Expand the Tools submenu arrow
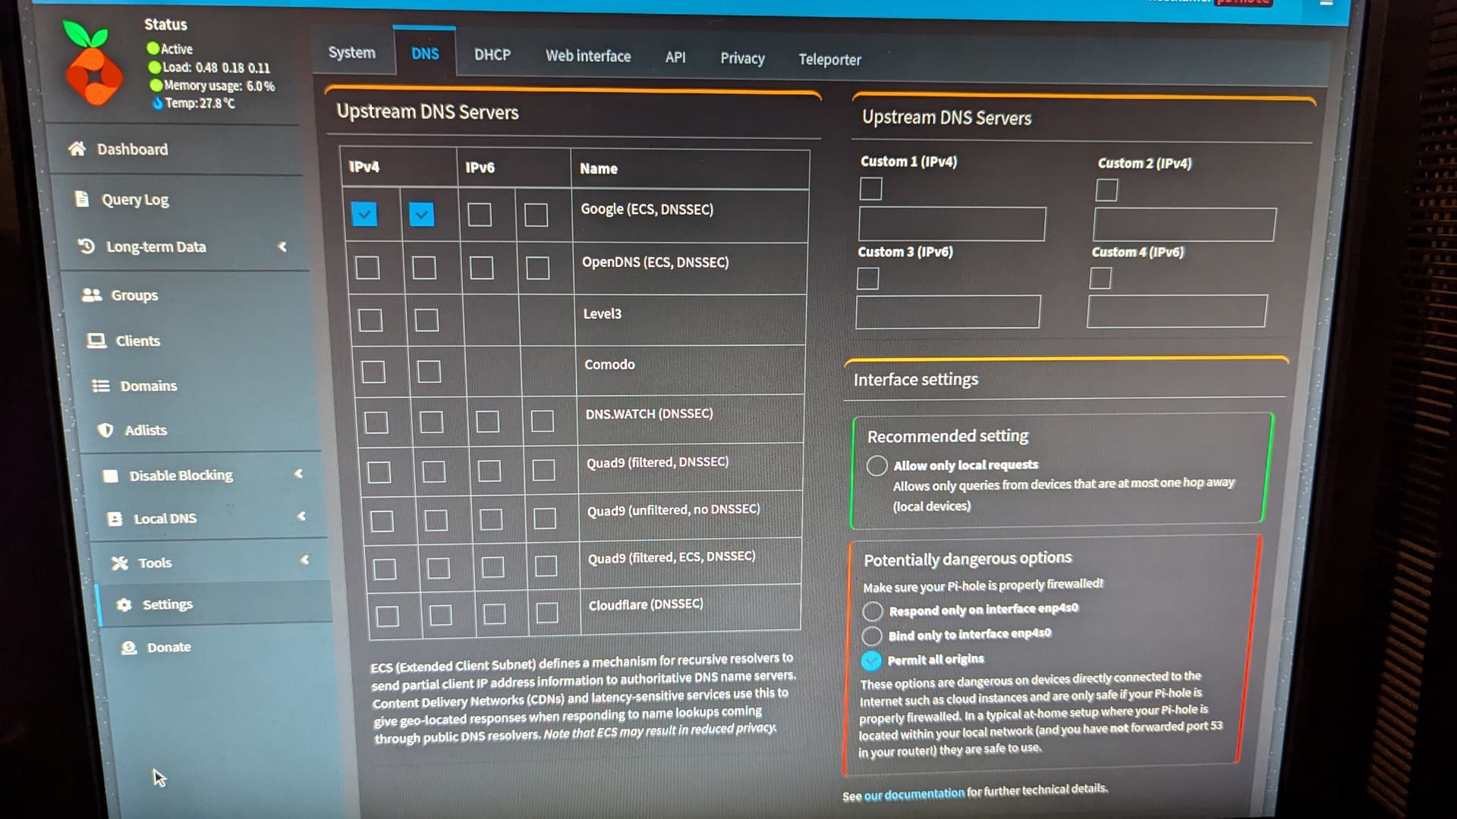 pos(305,560)
